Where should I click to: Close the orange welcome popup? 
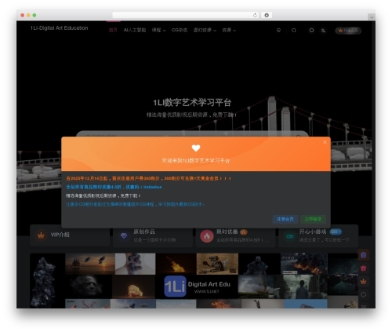coord(325,142)
